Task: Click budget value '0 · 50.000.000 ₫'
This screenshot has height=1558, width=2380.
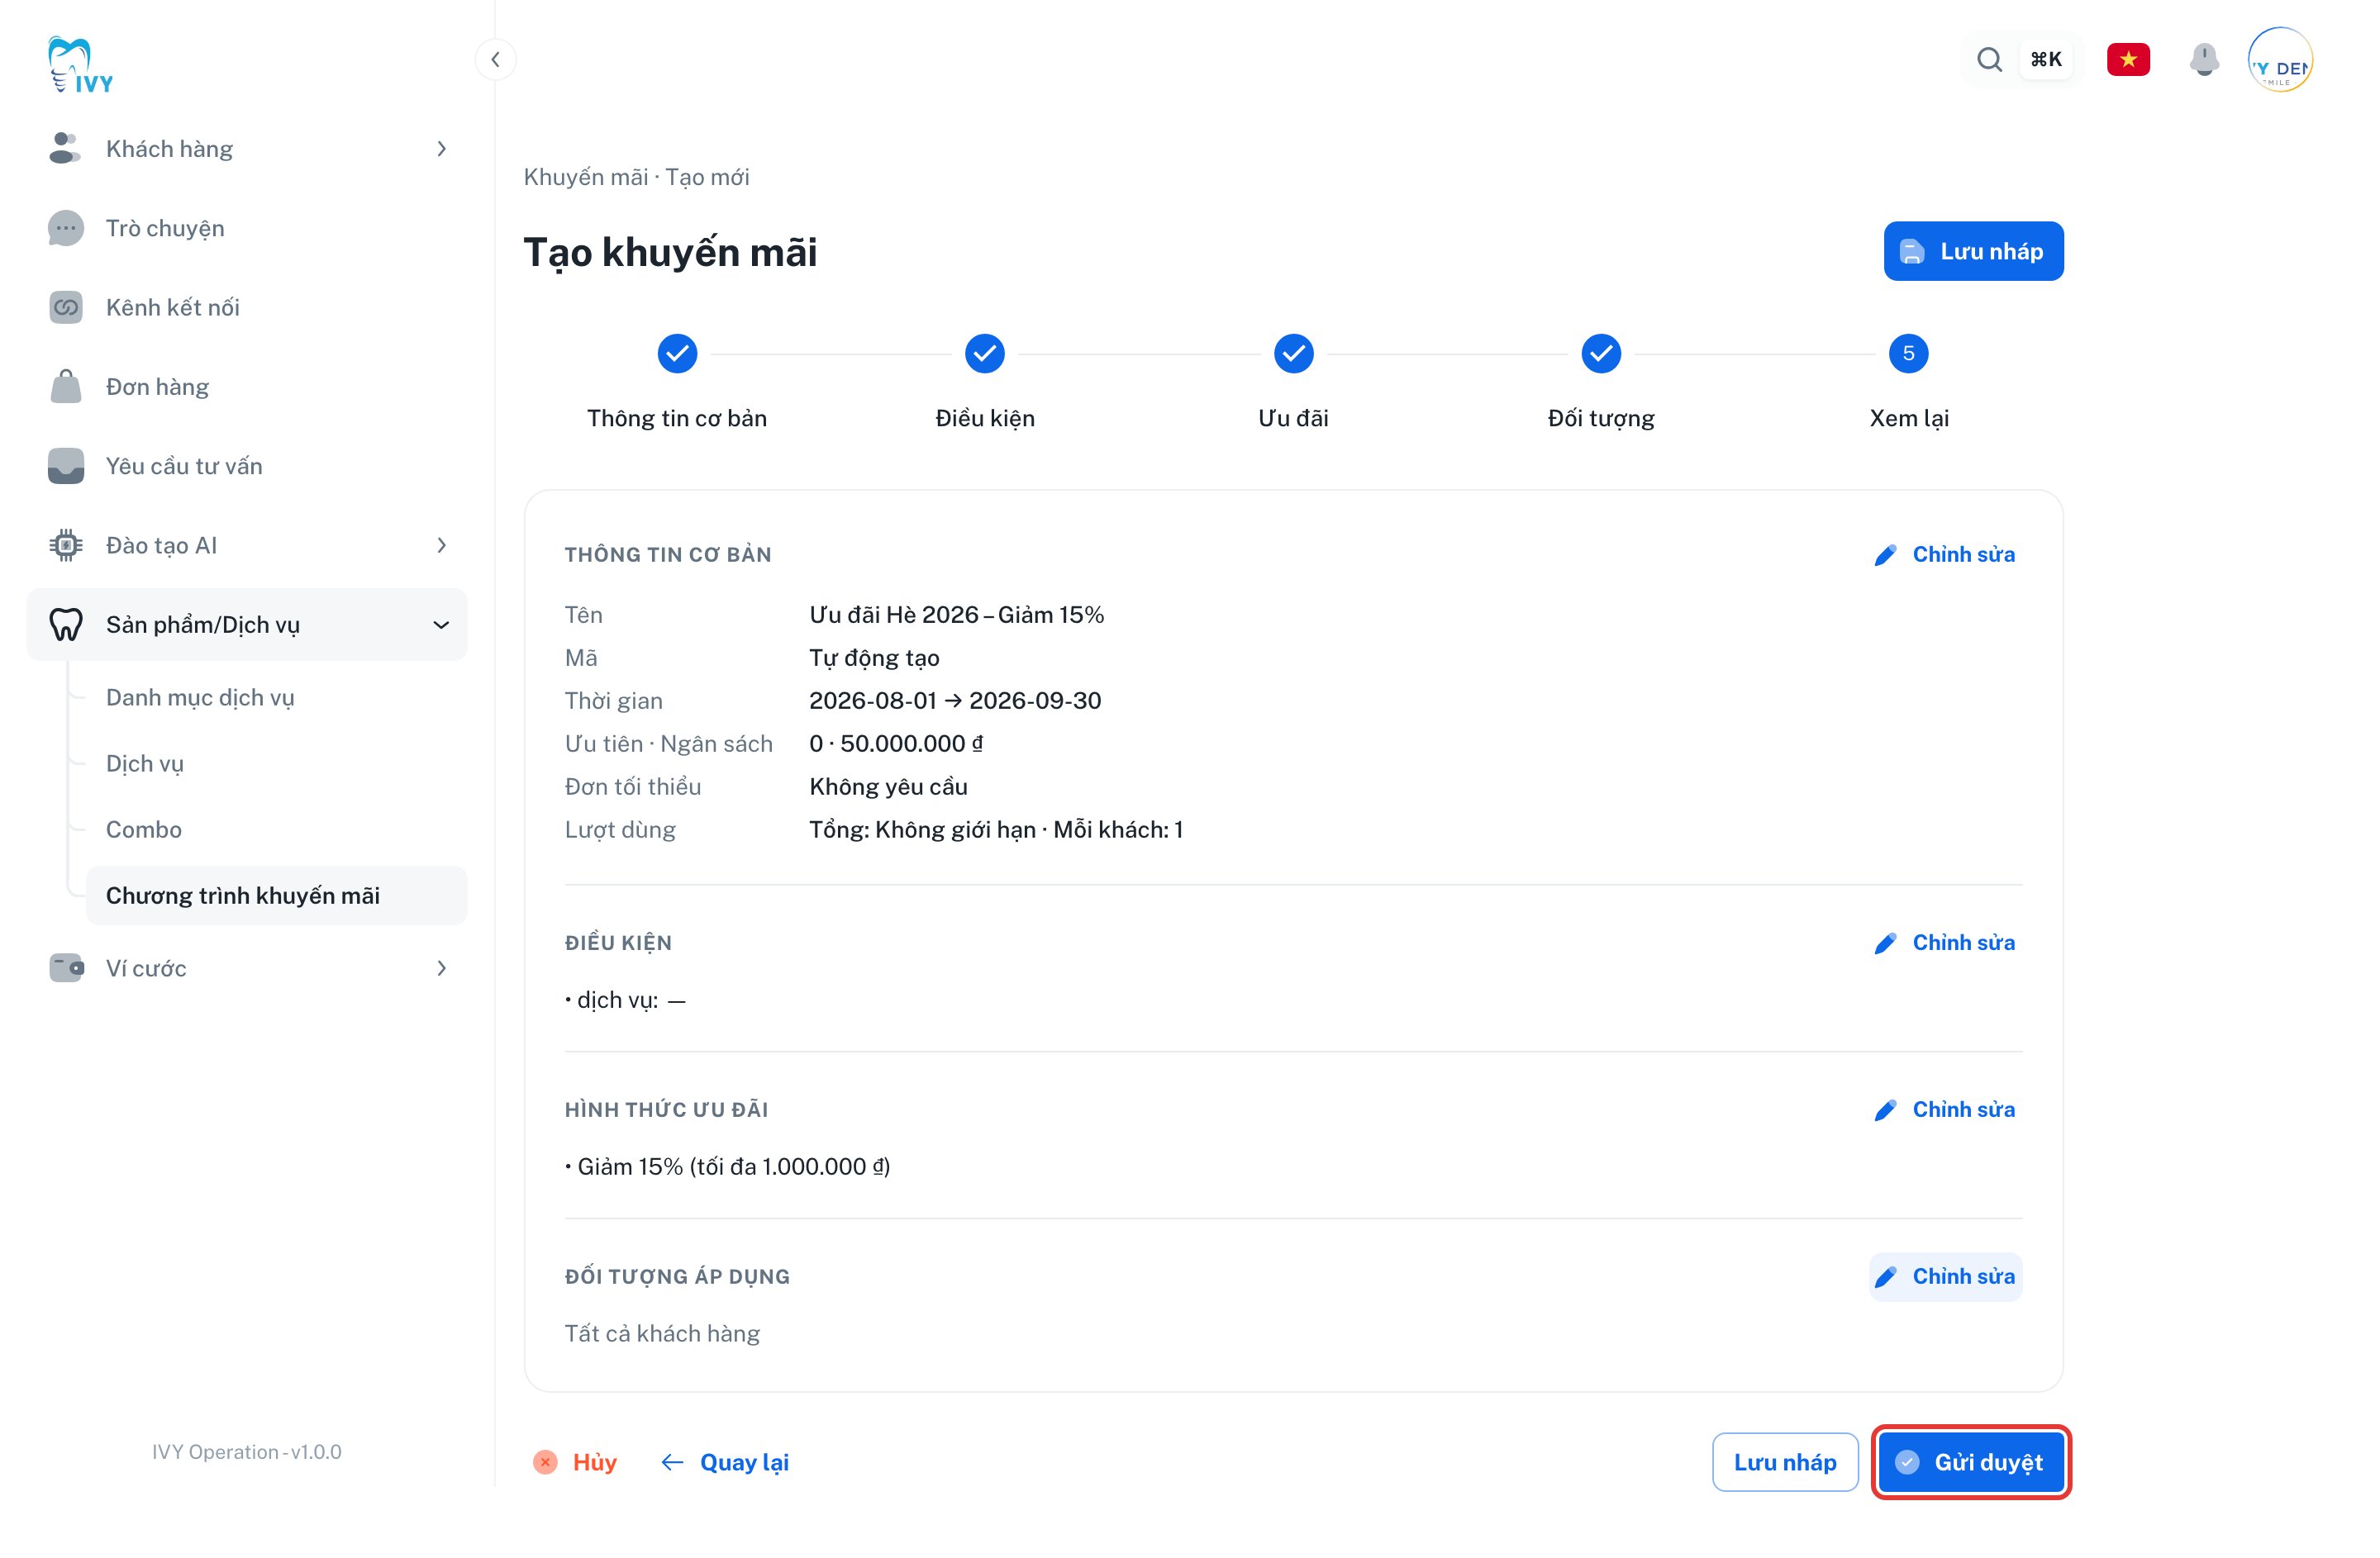Action: click(896, 743)
